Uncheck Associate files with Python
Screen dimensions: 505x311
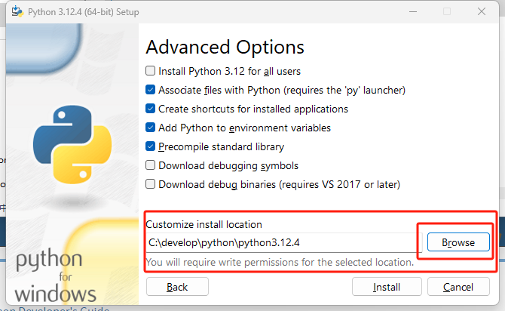(x=151, y=90)
